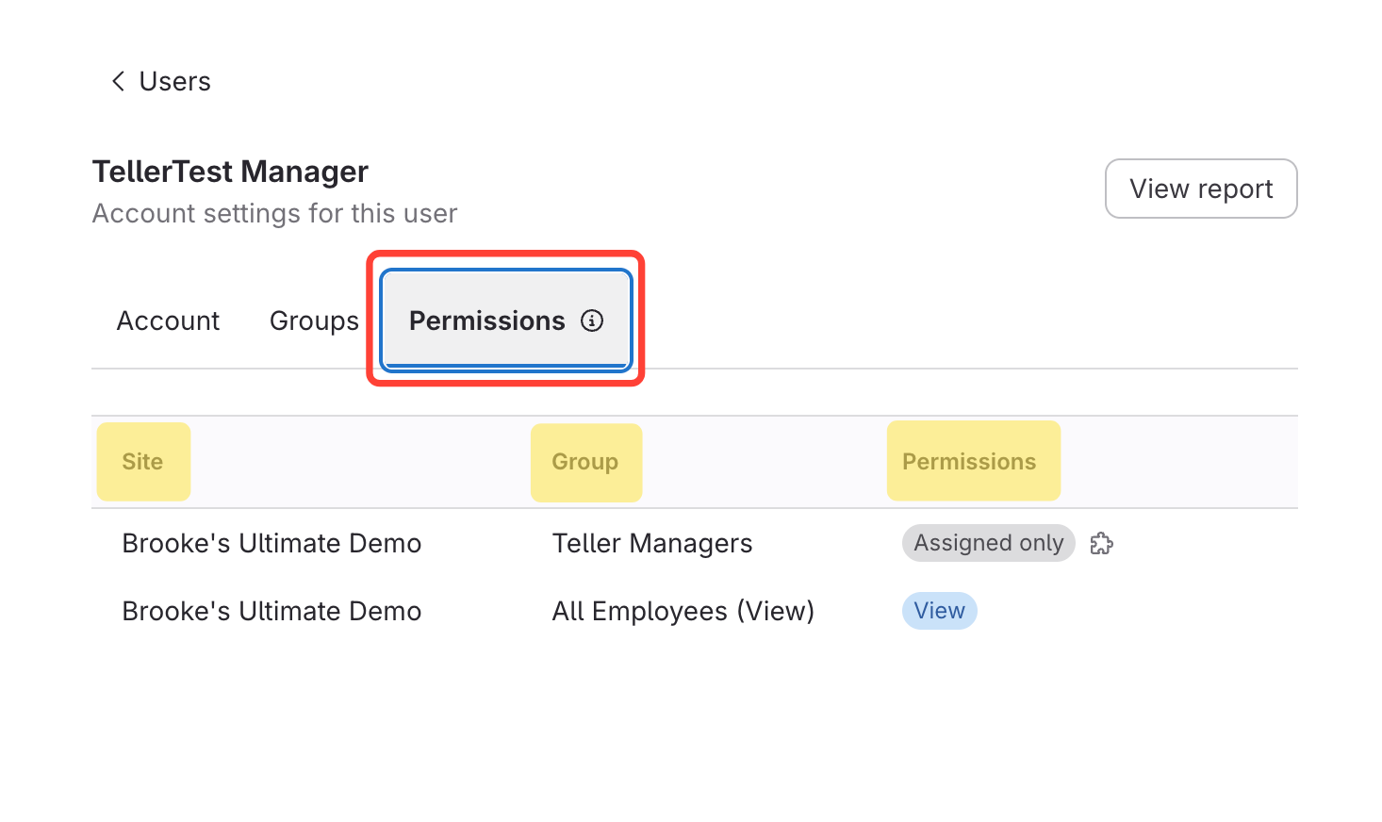This screenshot has height=822, width=1382.
Task: Click the TellerTest Manager heading
Action: (x=230, y=172)
